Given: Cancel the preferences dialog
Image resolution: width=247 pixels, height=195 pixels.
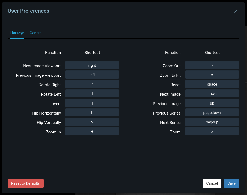Looking at the screenshot, I should [x=212, y=183].
